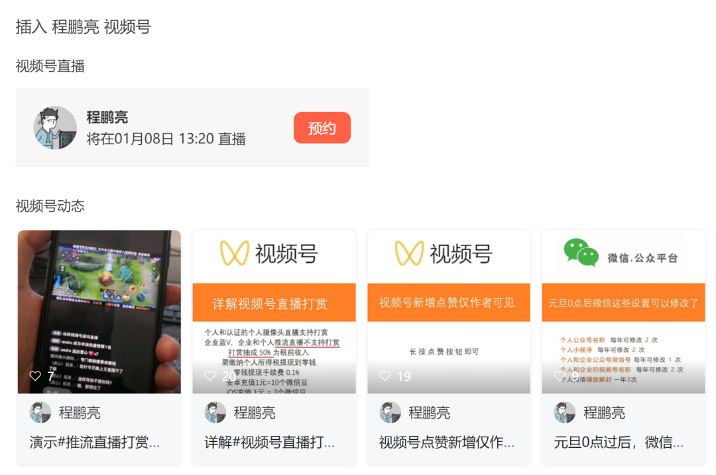Open author avatar under 视频号点赞新增 card

(390, 413)
